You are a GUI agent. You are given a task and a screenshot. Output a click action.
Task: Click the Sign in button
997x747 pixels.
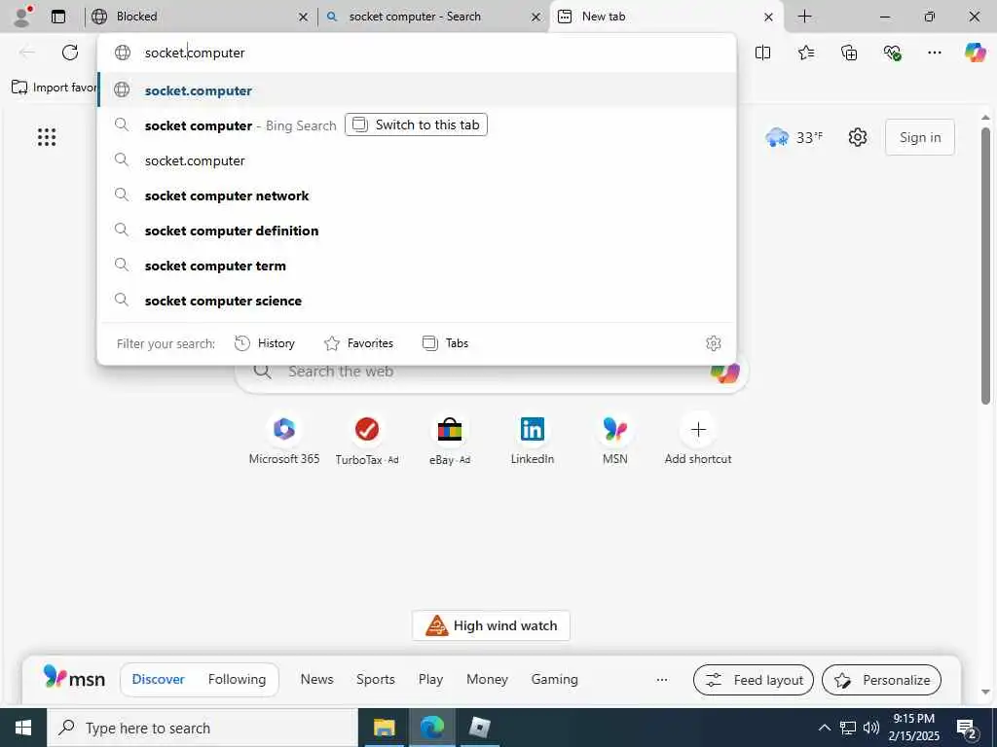[x=919, y=137]
